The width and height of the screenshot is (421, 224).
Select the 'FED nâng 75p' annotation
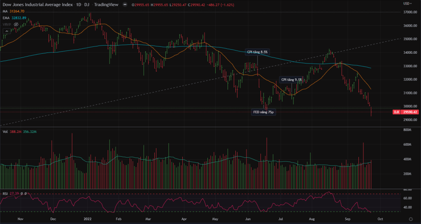(x=263, y=112)
